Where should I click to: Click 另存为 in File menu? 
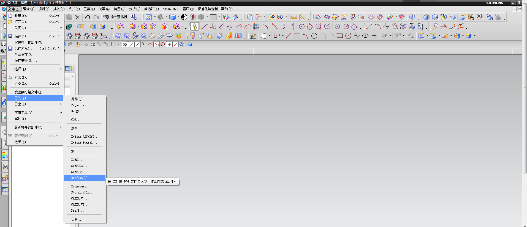pos(35,48)
